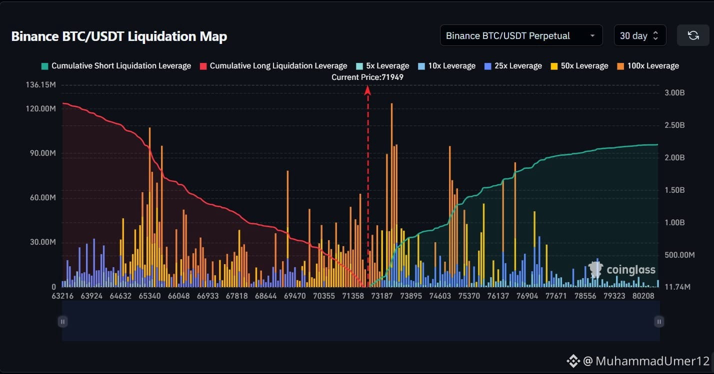Click the 136.15M left axis label

coord(40,85)
